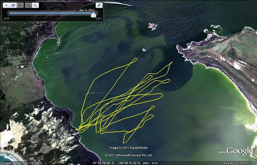Zoom in the timeline range
257x165 pixels.
tap(35, 5)
